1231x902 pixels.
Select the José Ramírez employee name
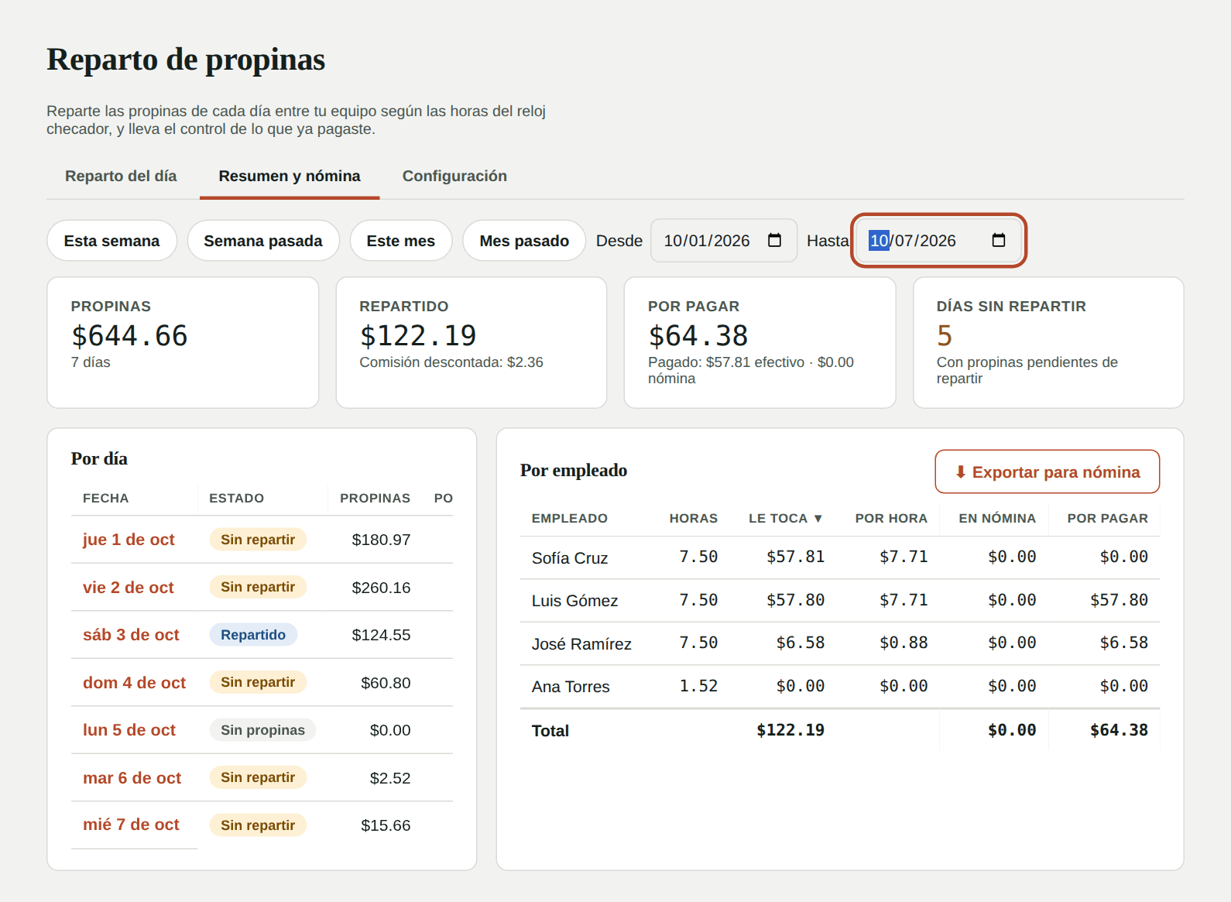(x=581, y=644)
